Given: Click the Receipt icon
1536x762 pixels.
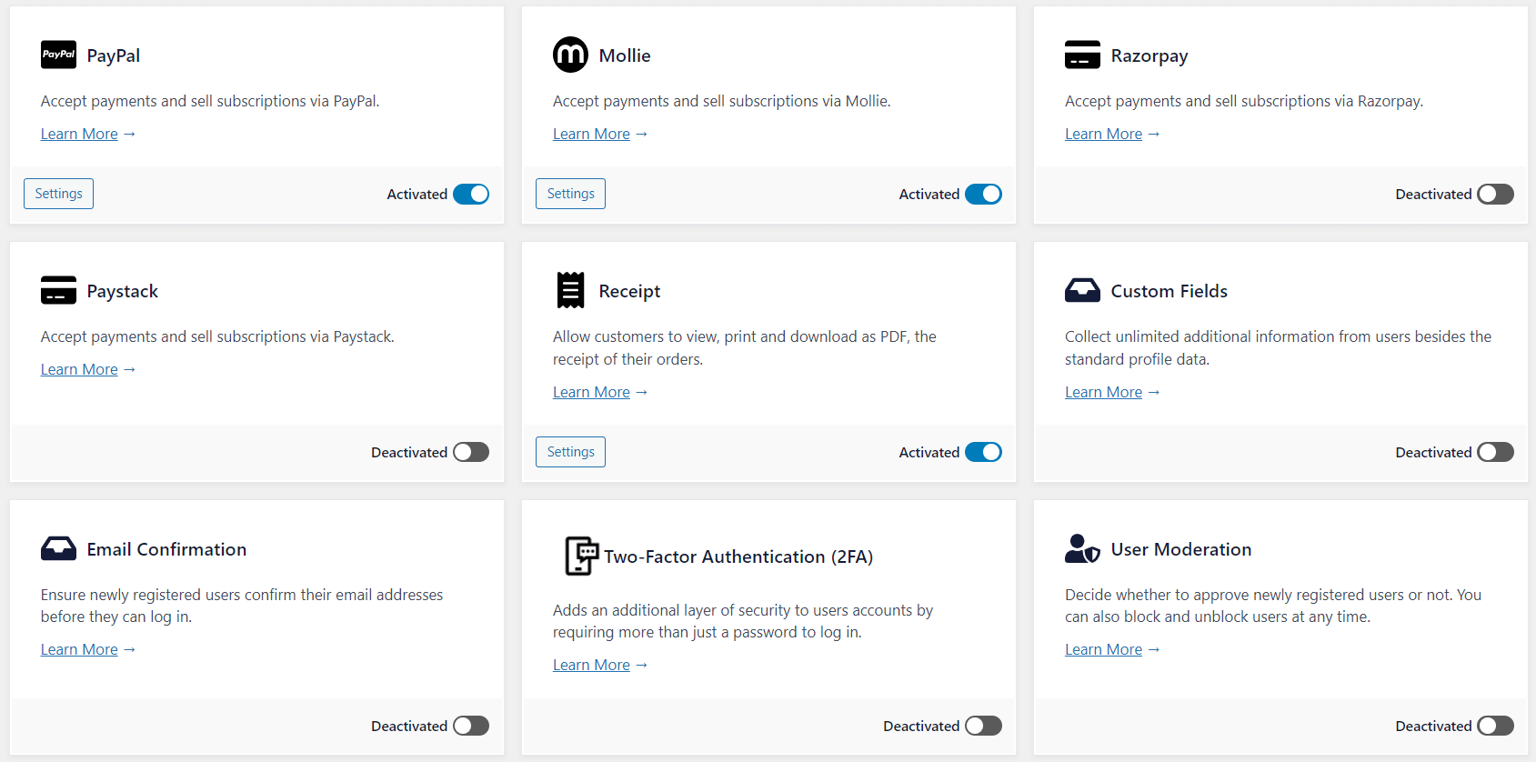Looking at the screenshot, I should click(x=570, y=290).
